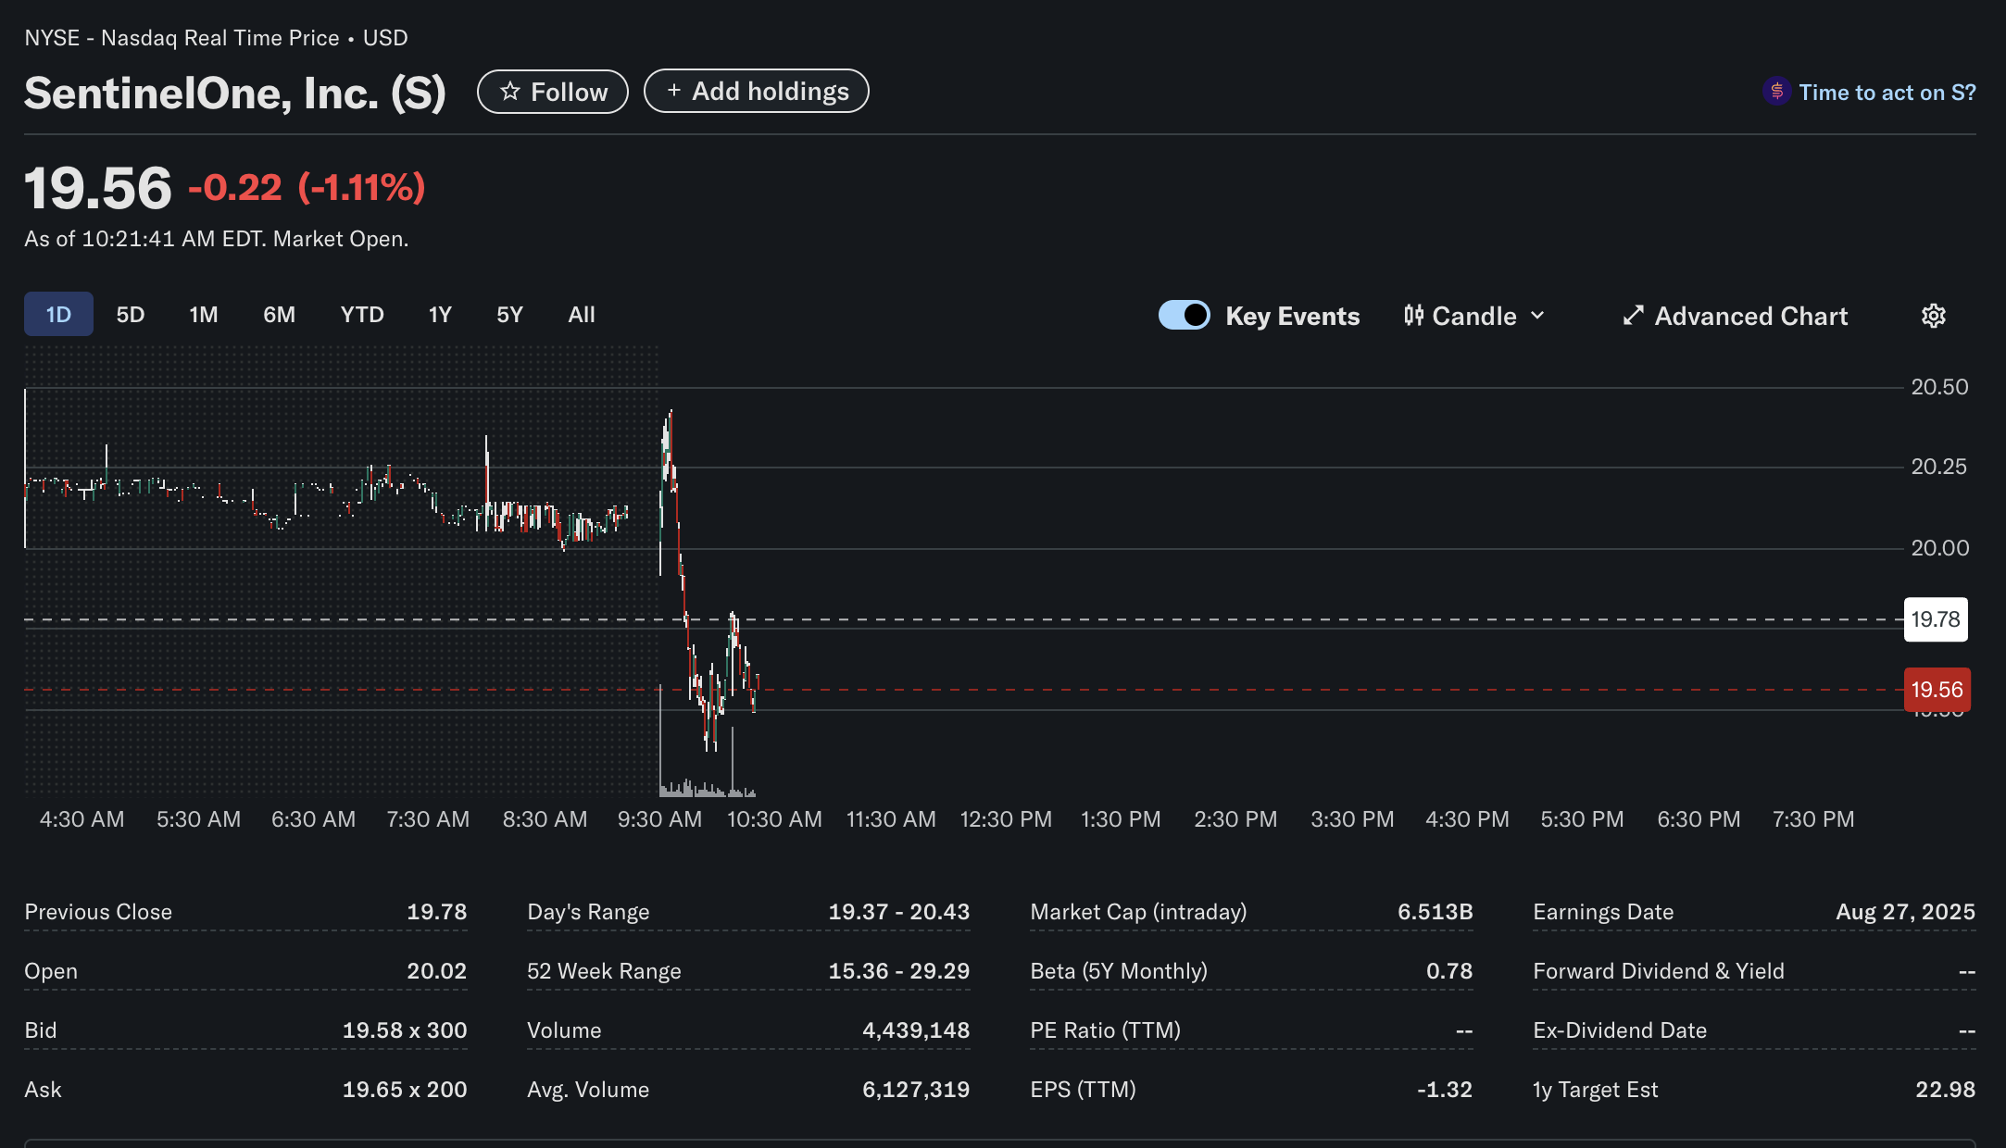Select the 6M time range tab
This screenshot has width=2006, height=1148.
[279, 314]
